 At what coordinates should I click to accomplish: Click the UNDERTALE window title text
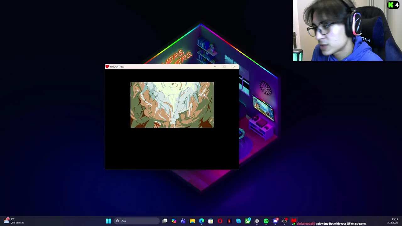click(x=117, y=67)
